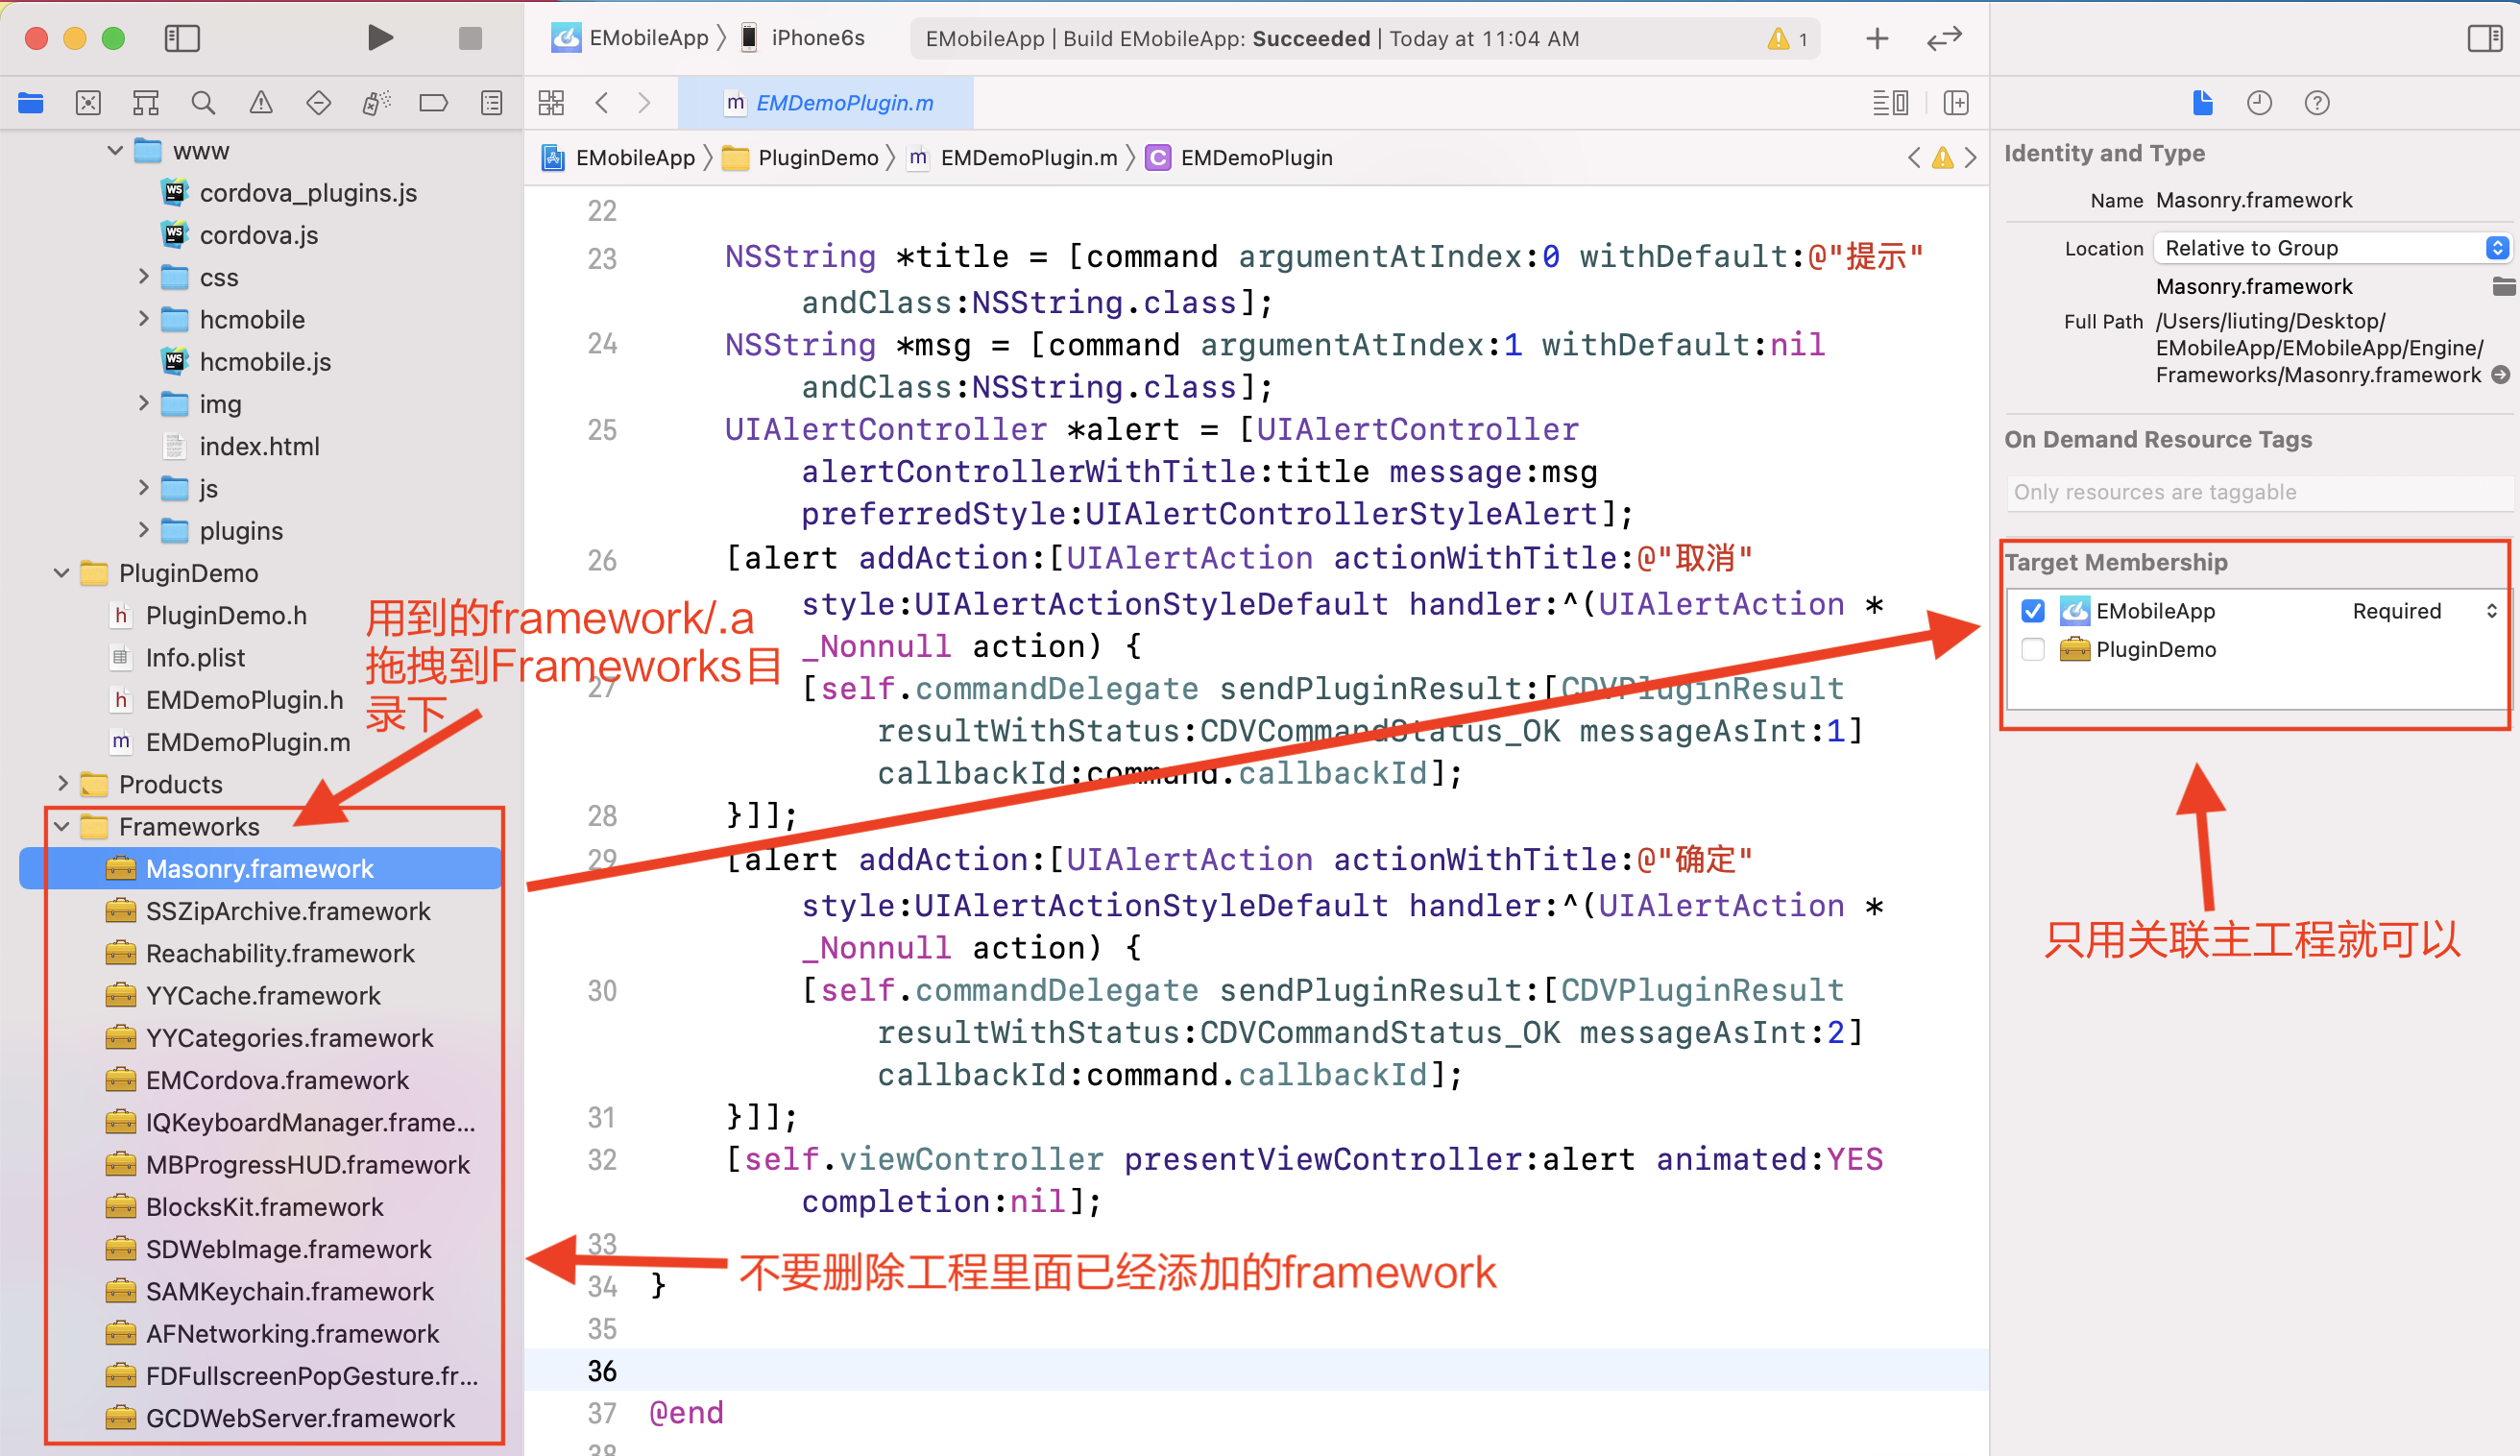This screenshot has height=1456, width=2520.
Task: Open the Find navigator magnifier icon
Action: 203,102
